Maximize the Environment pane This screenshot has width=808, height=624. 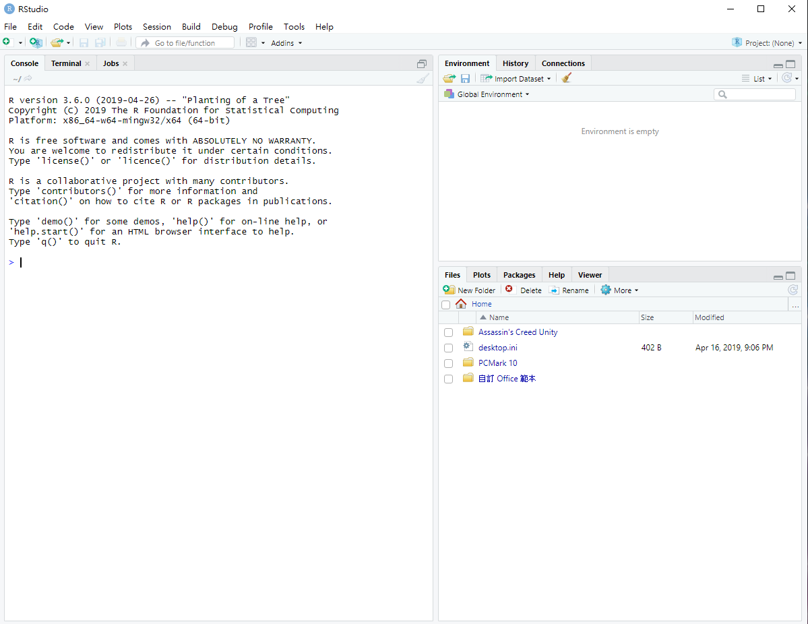pyautogui.click(x=790, y=64)
